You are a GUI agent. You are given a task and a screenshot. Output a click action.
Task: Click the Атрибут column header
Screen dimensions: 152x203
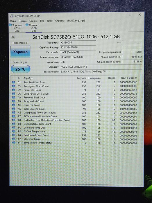28,78
